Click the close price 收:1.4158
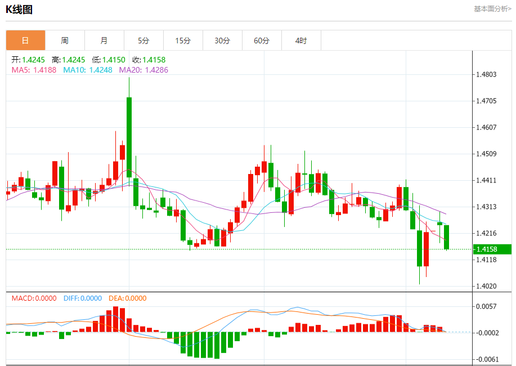Viewport: 516px width, 366px height. 149,60
